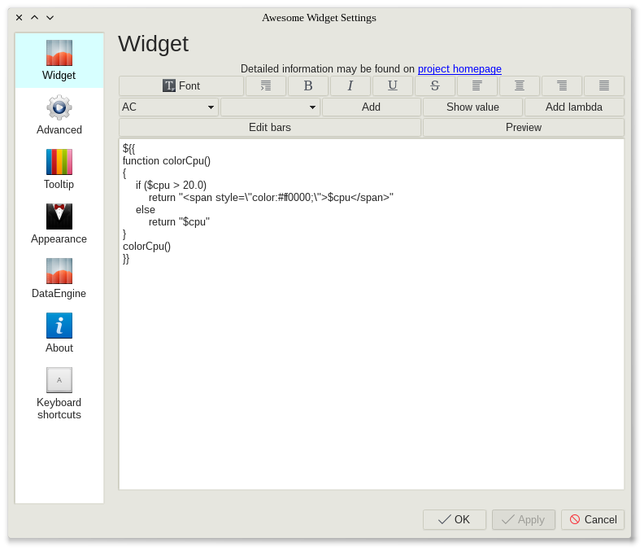Align text to the right
The width and height of the screenshot is (644, 551).
pyautogui.click(x=562, y=86)
